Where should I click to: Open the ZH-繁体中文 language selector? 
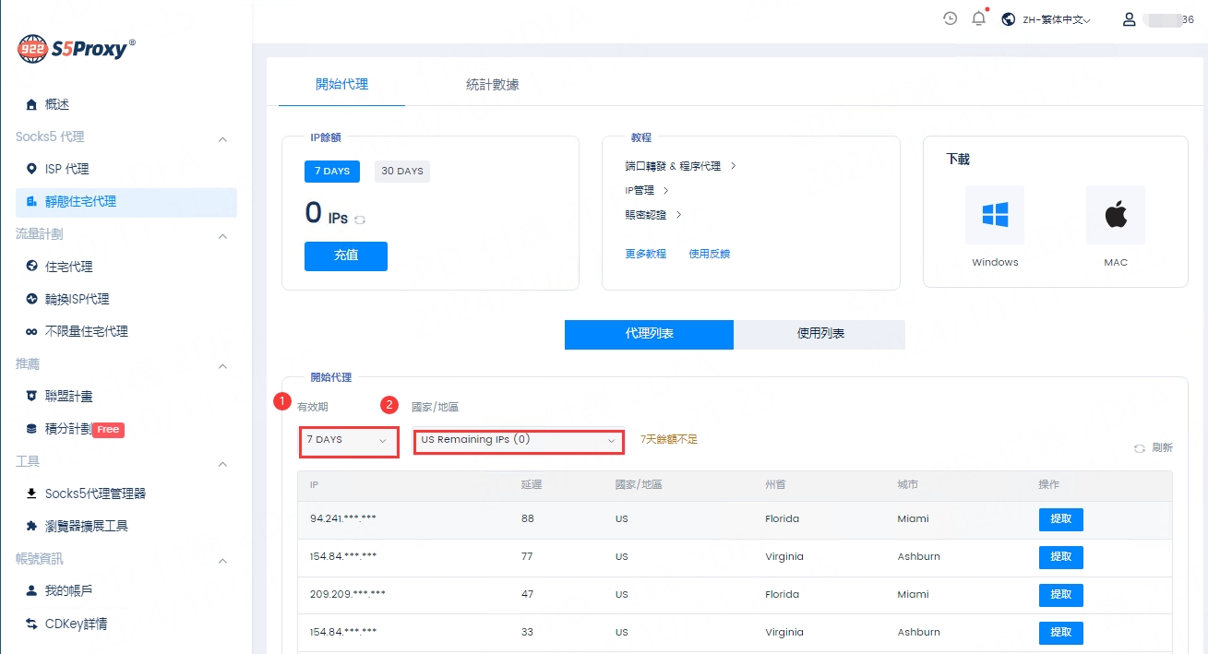pos(1047,19)
